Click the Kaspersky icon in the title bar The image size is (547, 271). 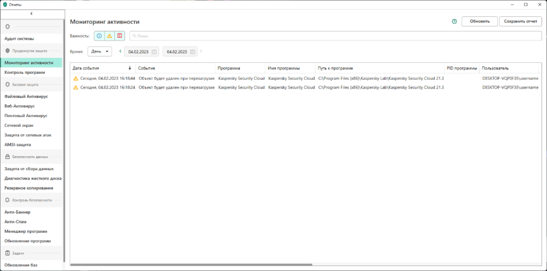point(5,4)
